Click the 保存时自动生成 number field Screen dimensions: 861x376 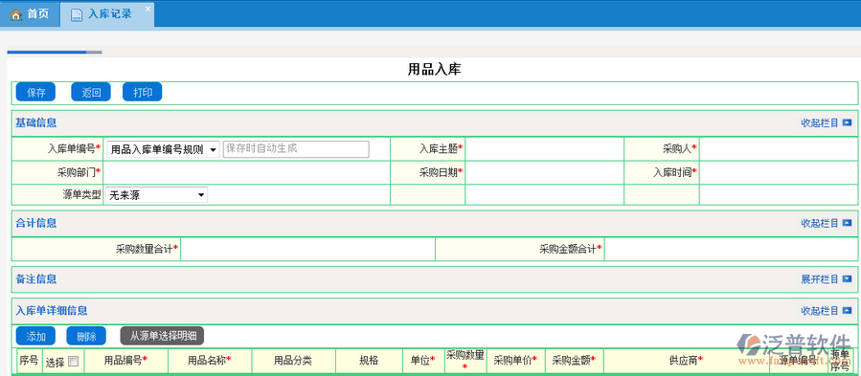[x=296, y=149]
